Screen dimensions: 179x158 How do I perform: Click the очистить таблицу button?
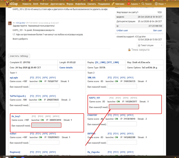19,56
